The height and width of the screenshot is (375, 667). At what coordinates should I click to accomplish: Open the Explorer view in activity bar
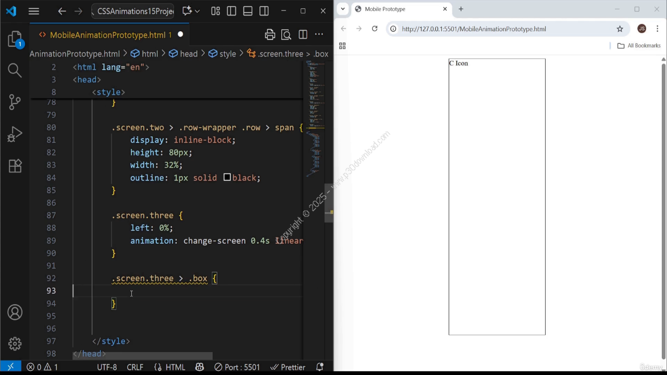[15, 39]
